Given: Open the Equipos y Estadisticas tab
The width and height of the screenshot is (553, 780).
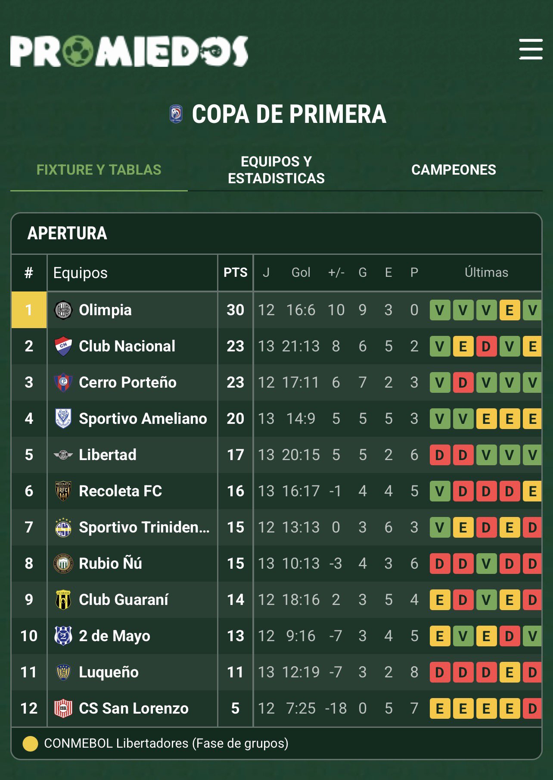Looking at the screenshot, I should pos(276,170).
